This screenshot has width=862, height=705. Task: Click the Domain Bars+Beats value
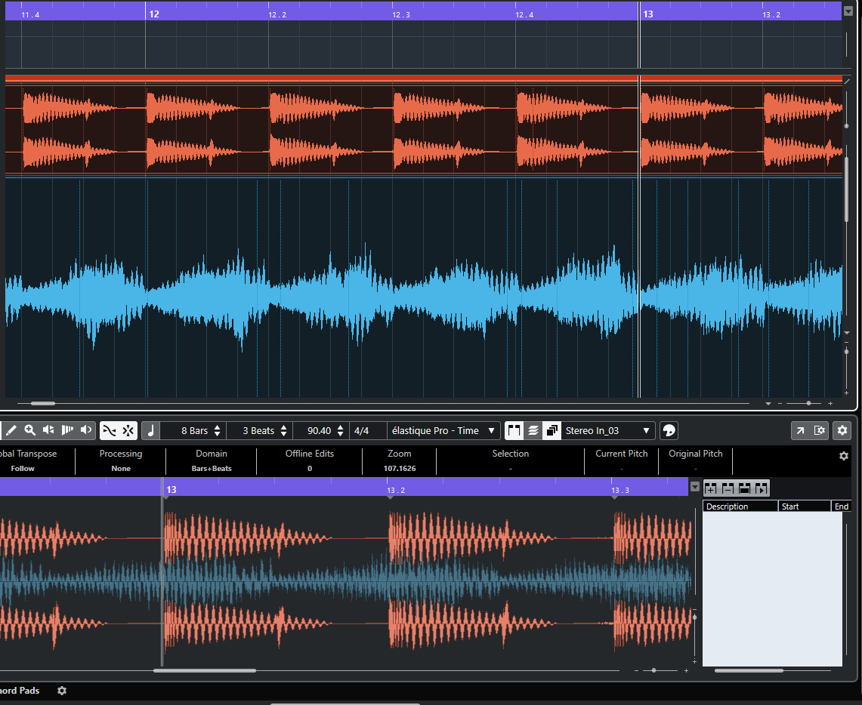(x=212, y=468)
